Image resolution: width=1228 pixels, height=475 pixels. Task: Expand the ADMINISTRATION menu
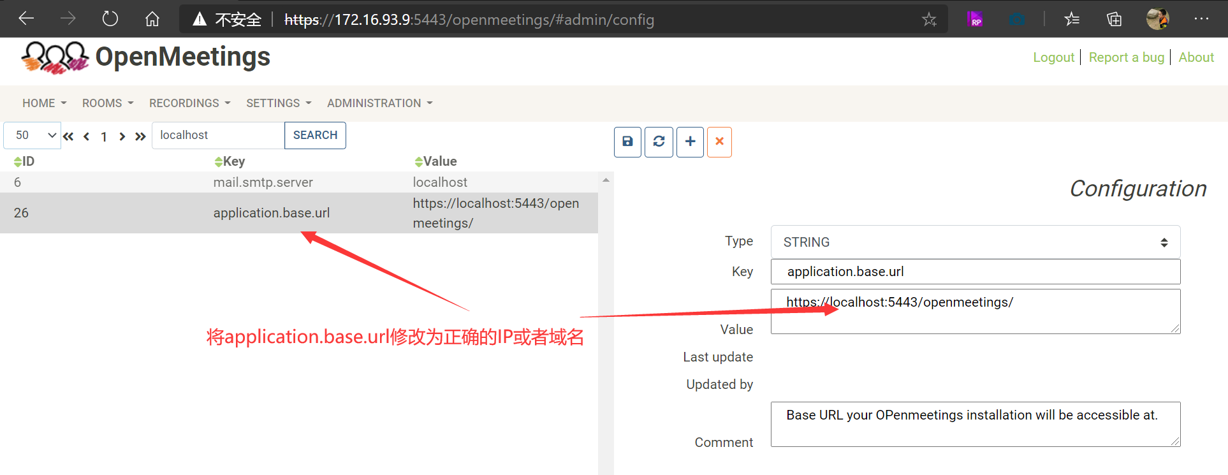(x=380, y=103)
